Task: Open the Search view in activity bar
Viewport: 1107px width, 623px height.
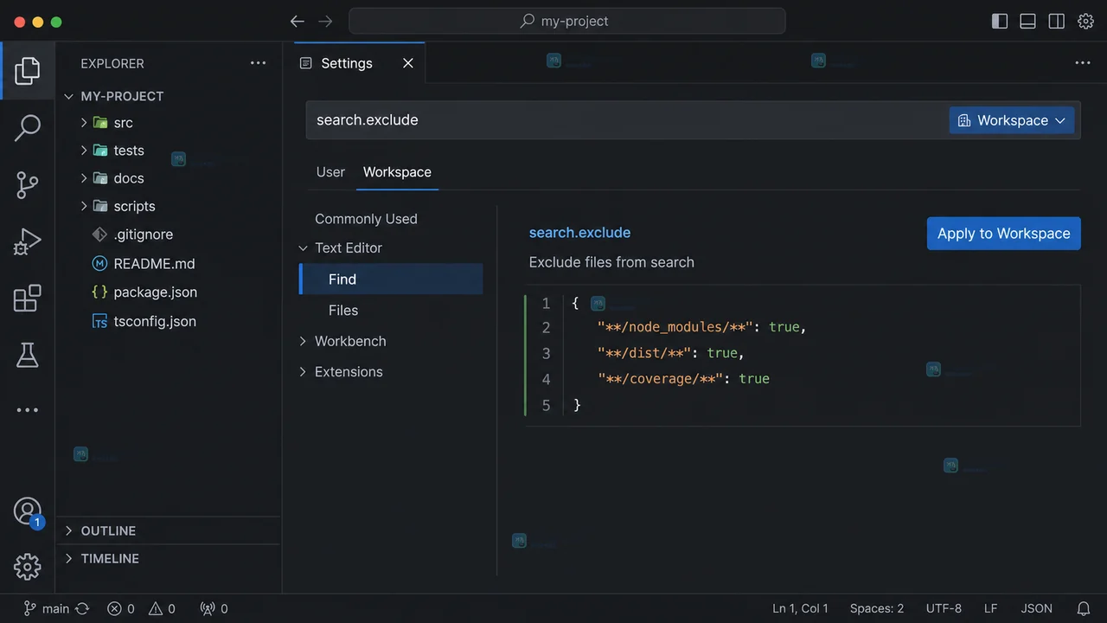Action: pyautogui.click(x=28, y=128)
